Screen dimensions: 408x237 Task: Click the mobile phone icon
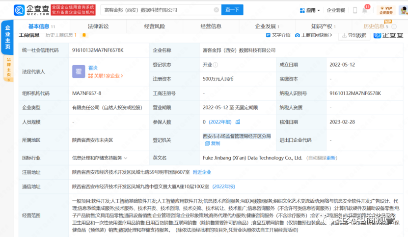click(x=355, y=10)
